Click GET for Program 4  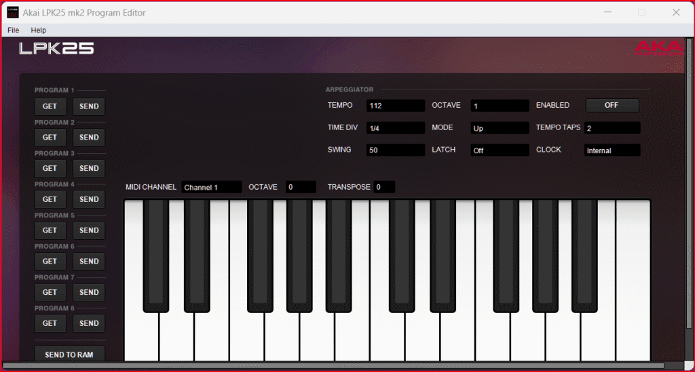pyautogui.click(x=50, y=199)
